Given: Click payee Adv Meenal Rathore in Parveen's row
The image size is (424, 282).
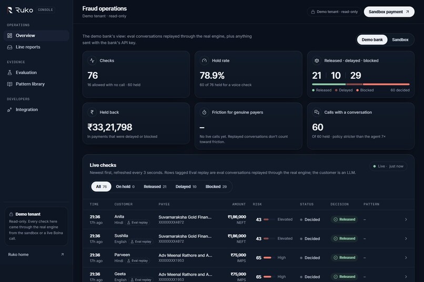Looking at the screenshot, I should pos(185,255).
